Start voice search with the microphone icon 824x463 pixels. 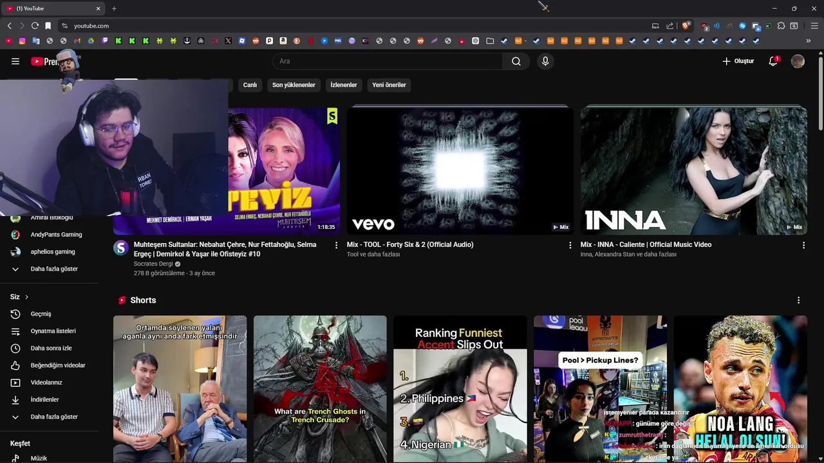pos(545,61)
